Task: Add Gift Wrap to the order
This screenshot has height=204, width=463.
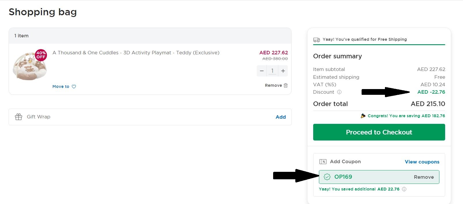Action: 281,117
